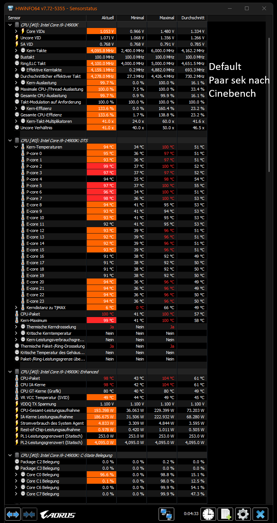The height and width of the screenshot is (523, 277).
Task: Open sensor settings gear icon
Action: (243, 514)
